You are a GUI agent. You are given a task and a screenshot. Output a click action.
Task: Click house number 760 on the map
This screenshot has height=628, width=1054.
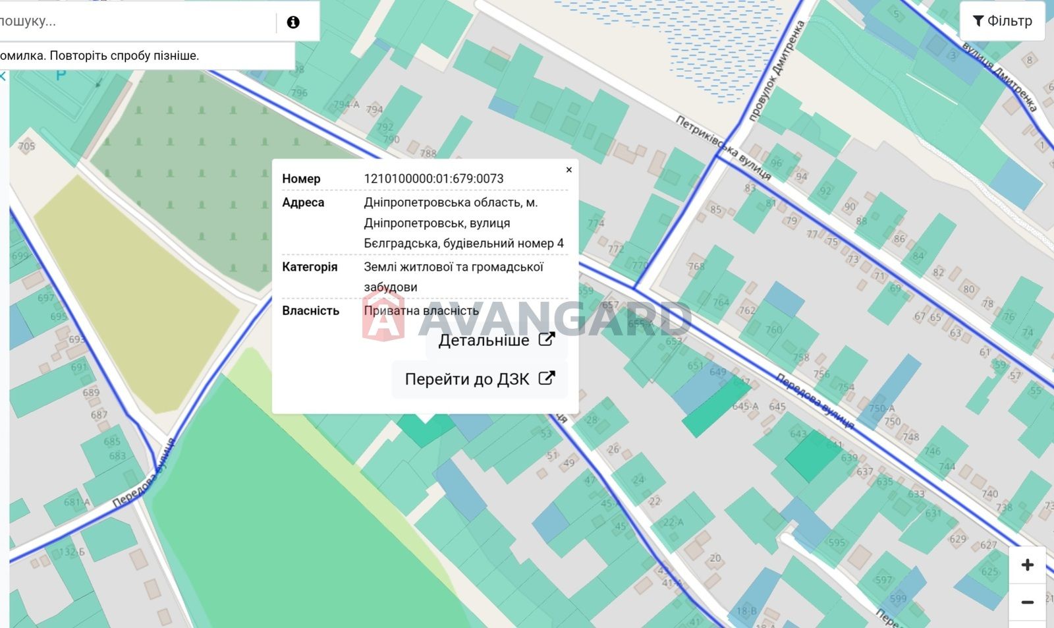(x=774, y=329)
